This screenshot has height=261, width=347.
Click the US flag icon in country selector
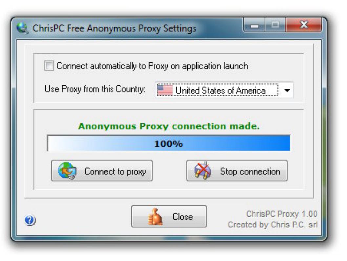pos(165,90)
